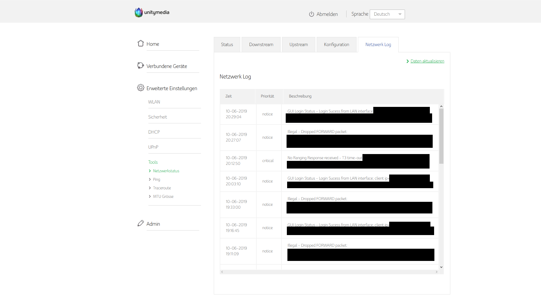This screenshot has width=541, height=303.
Task: Open the Konfiguration tab
Action: click(x=336, y=45)
